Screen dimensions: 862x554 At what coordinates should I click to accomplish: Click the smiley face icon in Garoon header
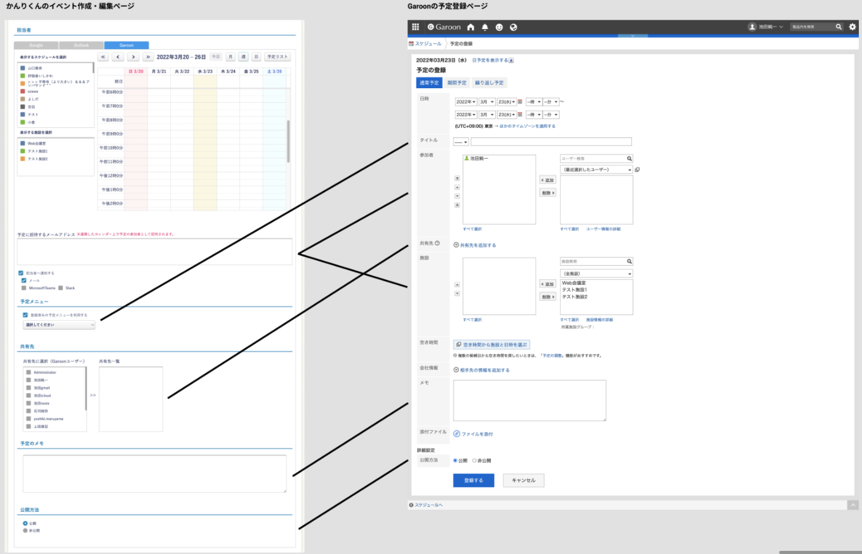tap(500, 27)
